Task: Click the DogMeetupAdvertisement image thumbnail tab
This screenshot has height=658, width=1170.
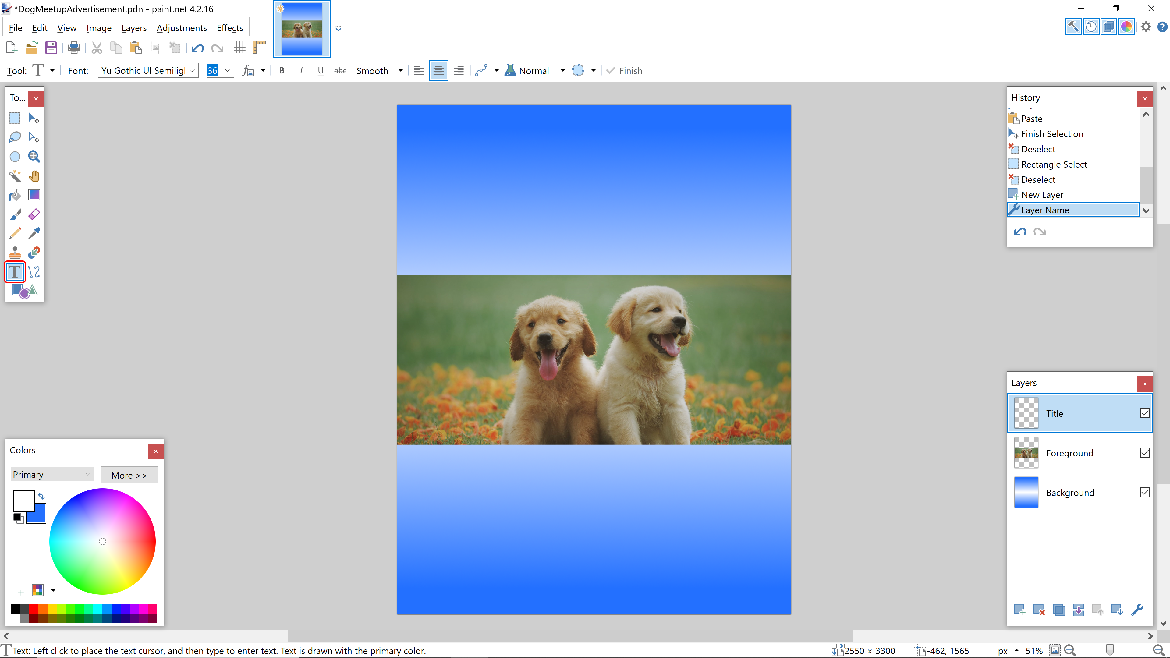Action: click(x=302, y=29)
